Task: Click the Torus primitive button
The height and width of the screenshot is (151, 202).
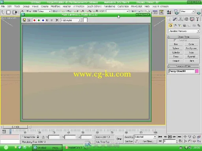Action: (x=176, y=57)
